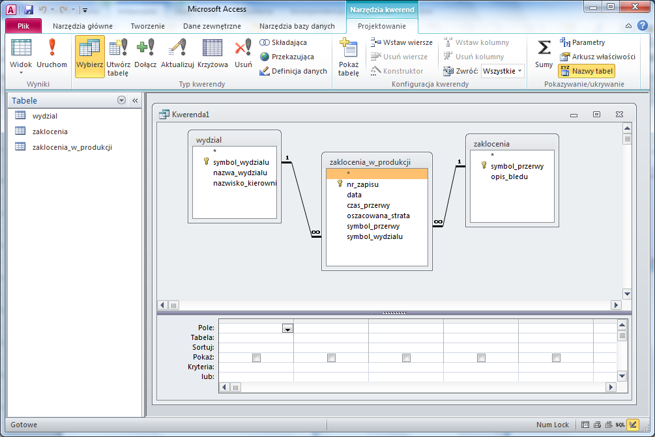
Task: Toggle Pokaż checkbox in second column
Action: (x=331, y=358)
